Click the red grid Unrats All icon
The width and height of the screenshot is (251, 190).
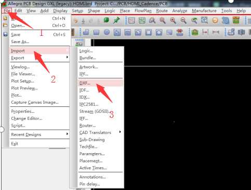click(x=131, y=20)
